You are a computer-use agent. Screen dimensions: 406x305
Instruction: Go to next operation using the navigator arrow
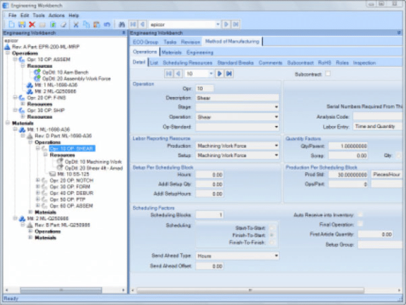coord(219,73)
